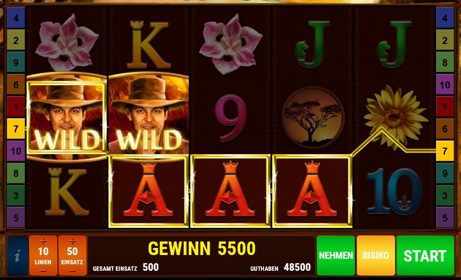This screenshot has height=280, width=461.
Task: Select the green J on reel four
Action: (312, 44)
